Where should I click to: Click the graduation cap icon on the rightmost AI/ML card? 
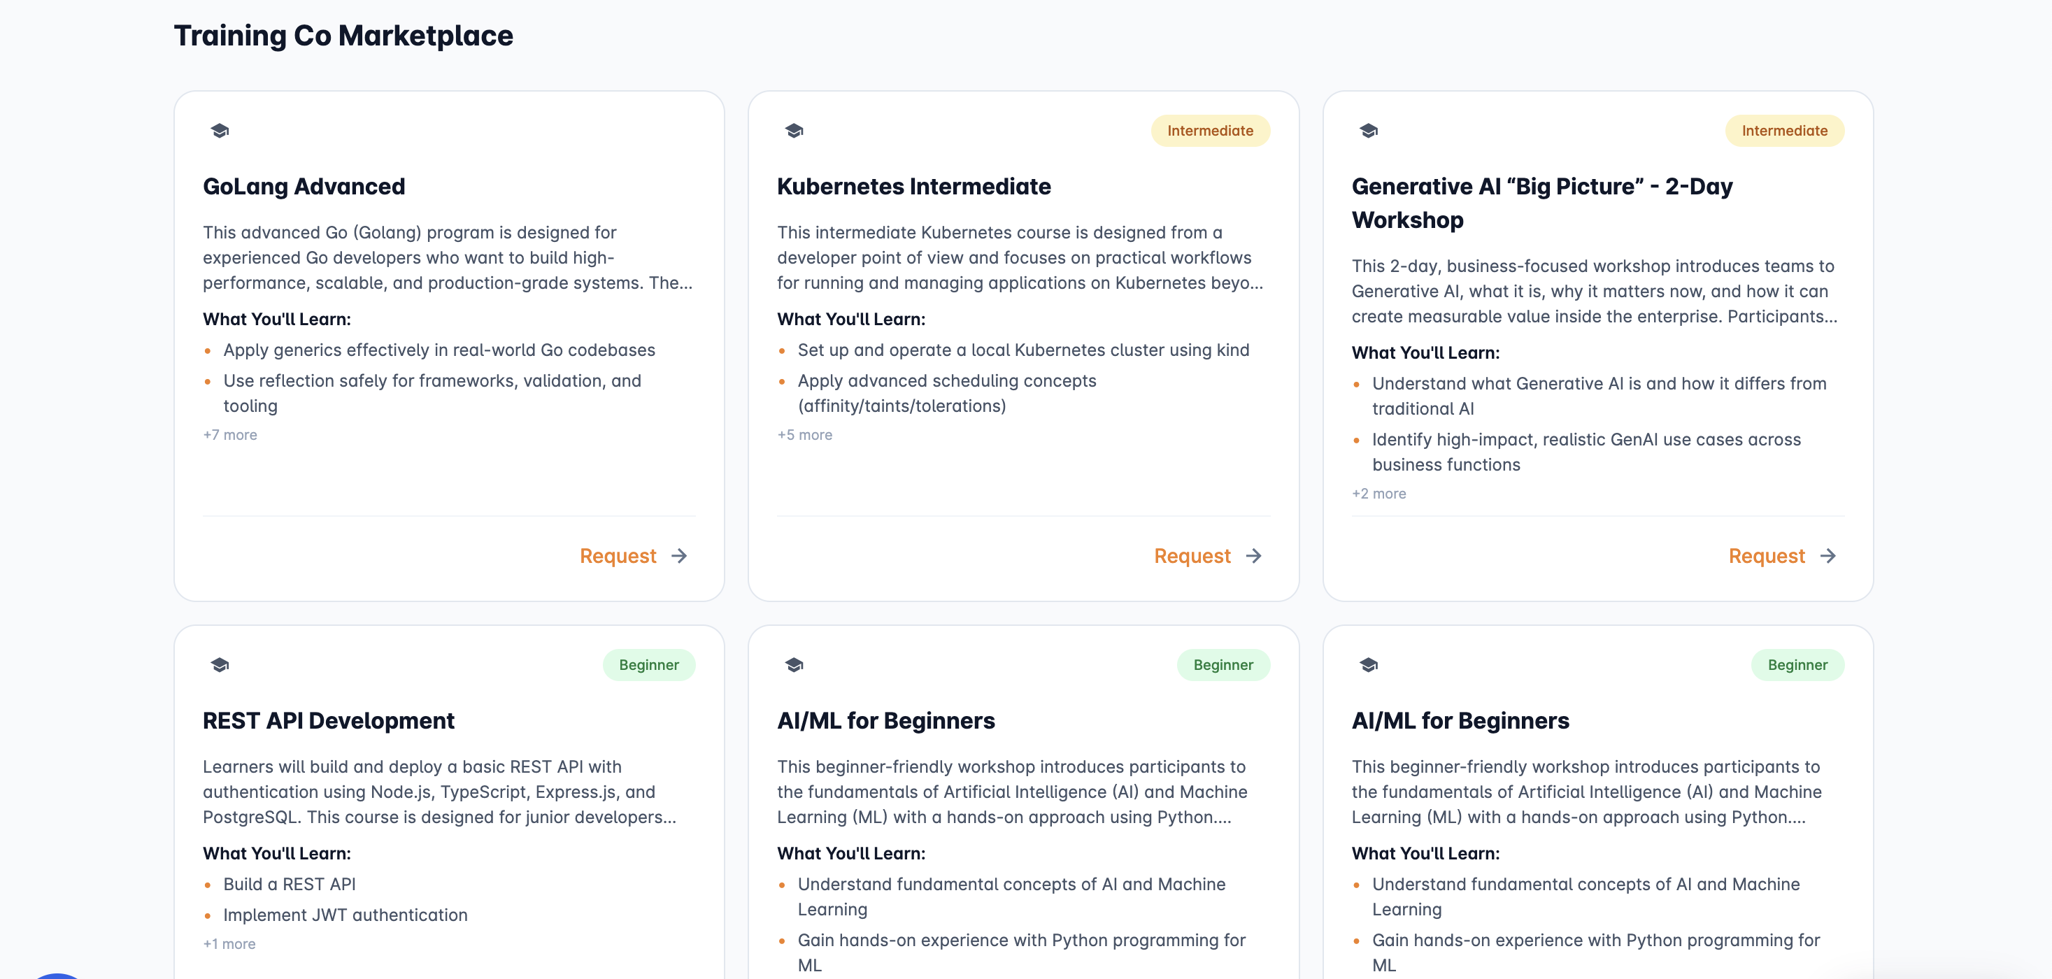pos(1368,664)
